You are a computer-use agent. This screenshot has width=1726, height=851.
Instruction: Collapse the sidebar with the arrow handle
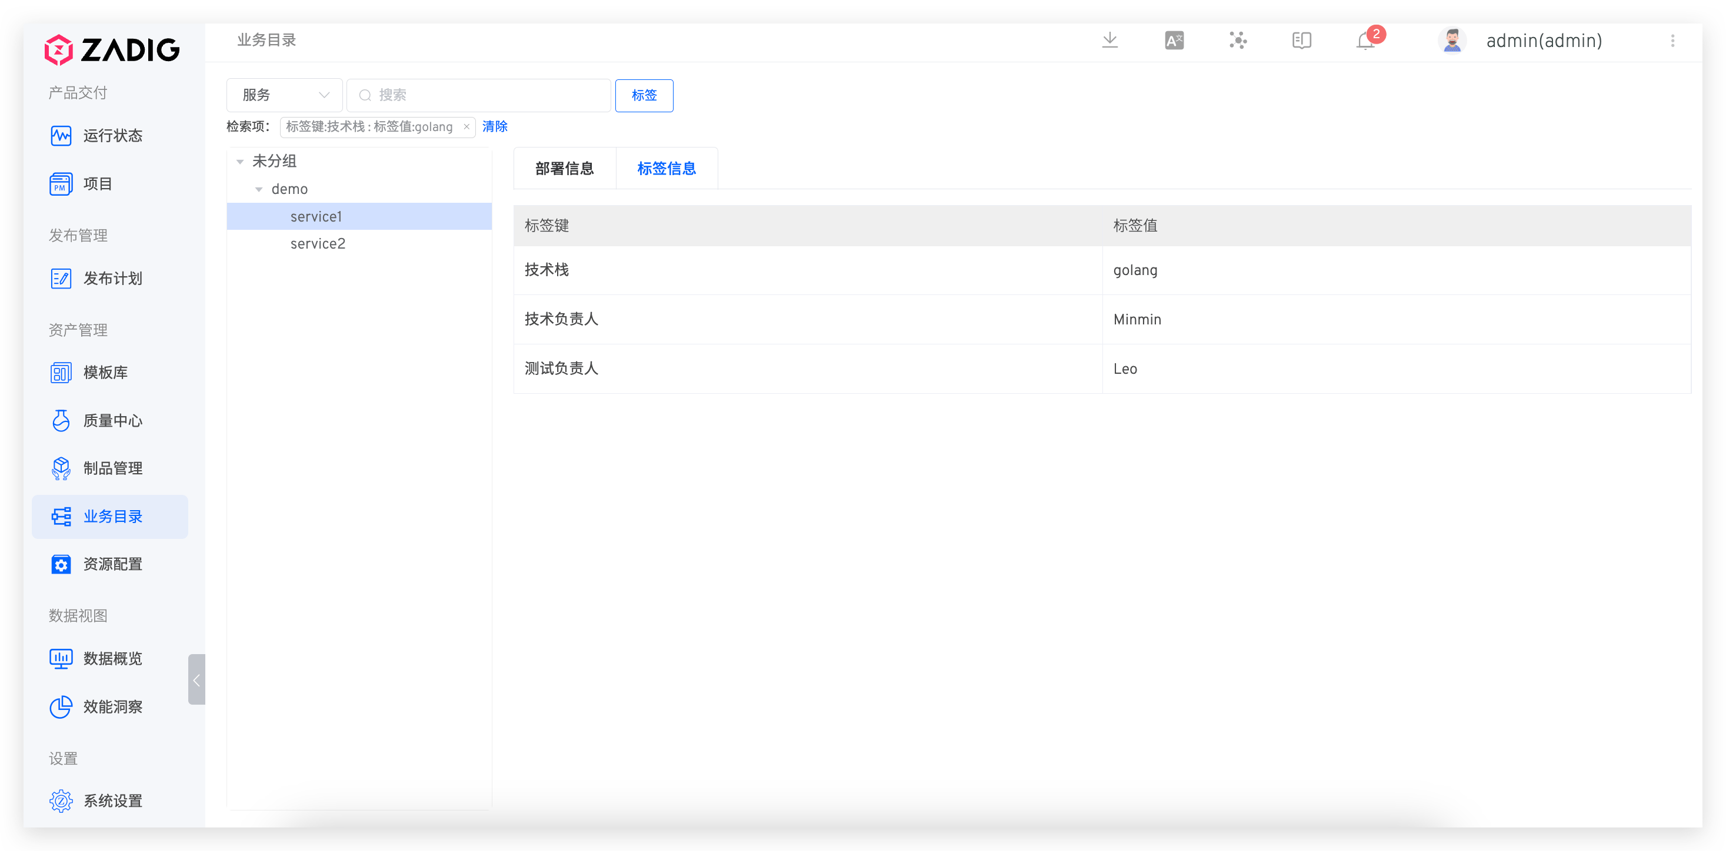click(196, 679)
